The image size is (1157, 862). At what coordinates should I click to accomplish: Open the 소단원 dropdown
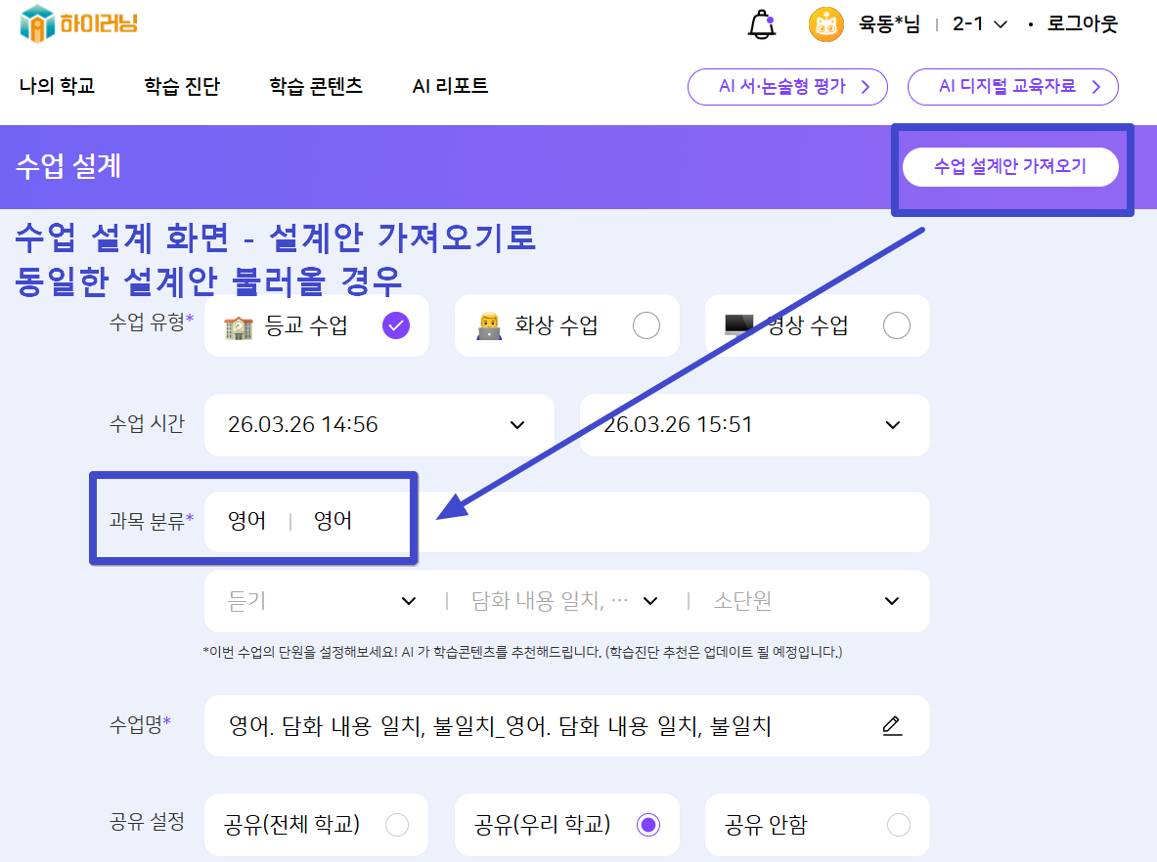coord(891,601)
